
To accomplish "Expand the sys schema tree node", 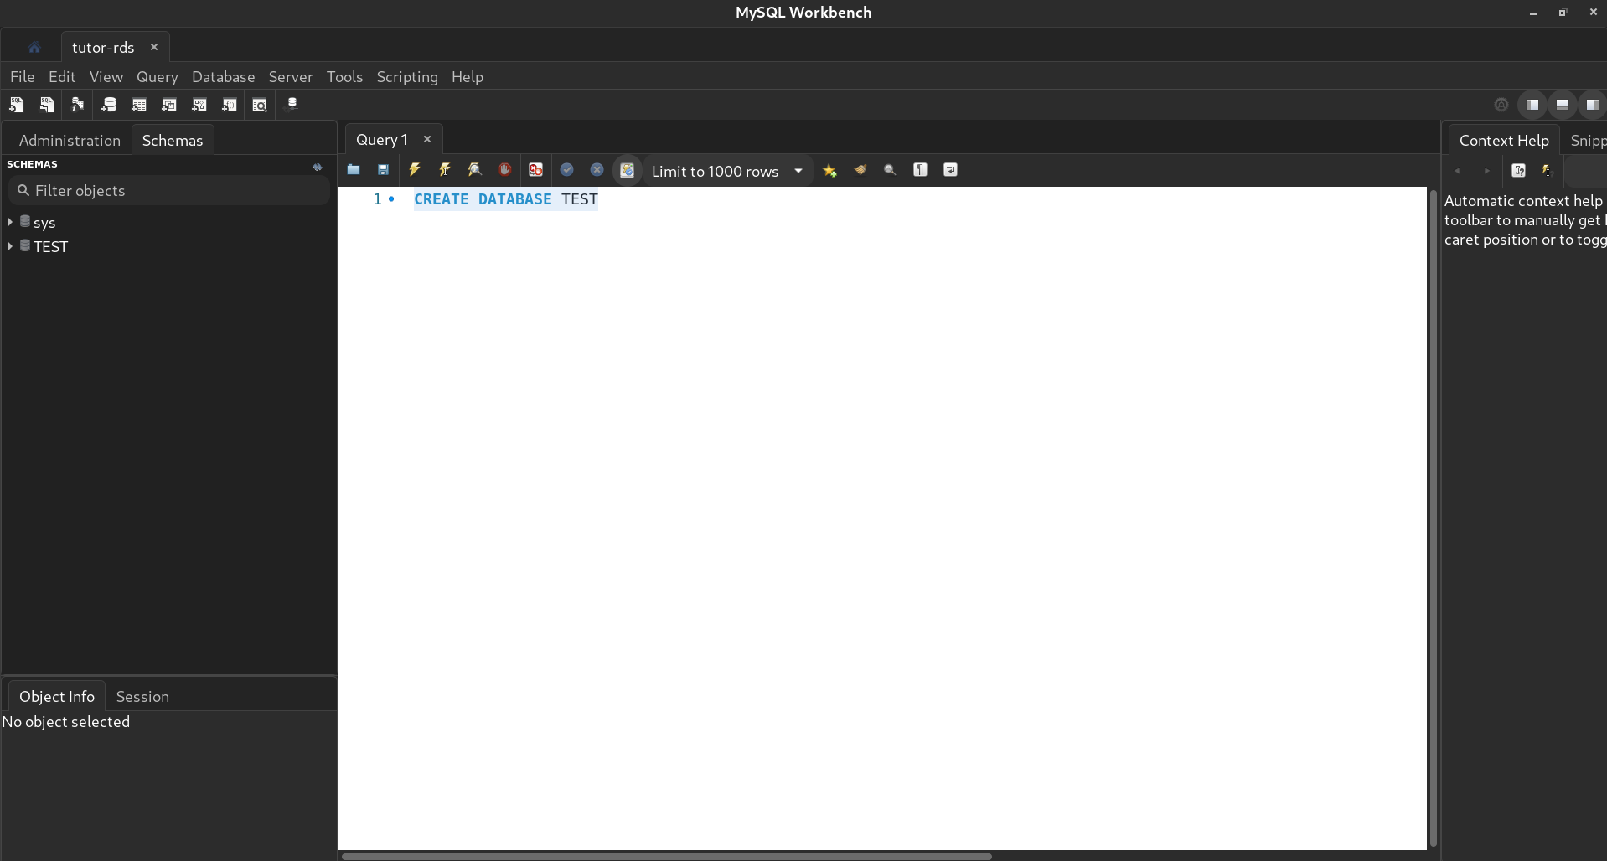I will [x=10, y=222].
